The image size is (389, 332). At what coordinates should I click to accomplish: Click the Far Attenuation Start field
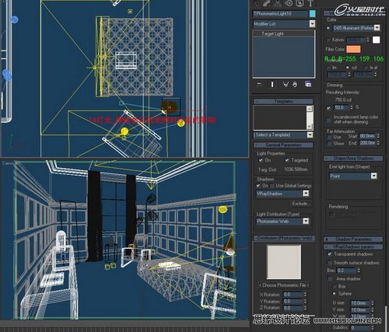tap(367, 136)
